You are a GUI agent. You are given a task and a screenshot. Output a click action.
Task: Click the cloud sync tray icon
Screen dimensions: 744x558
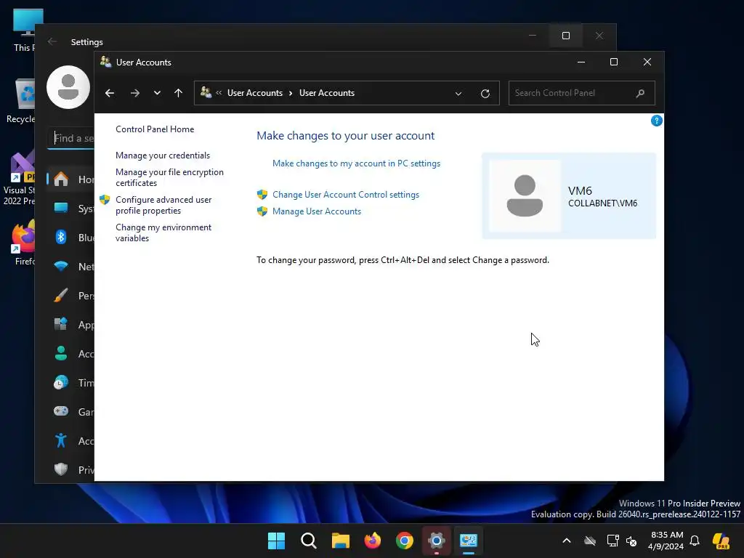click(x=590, y=541)
